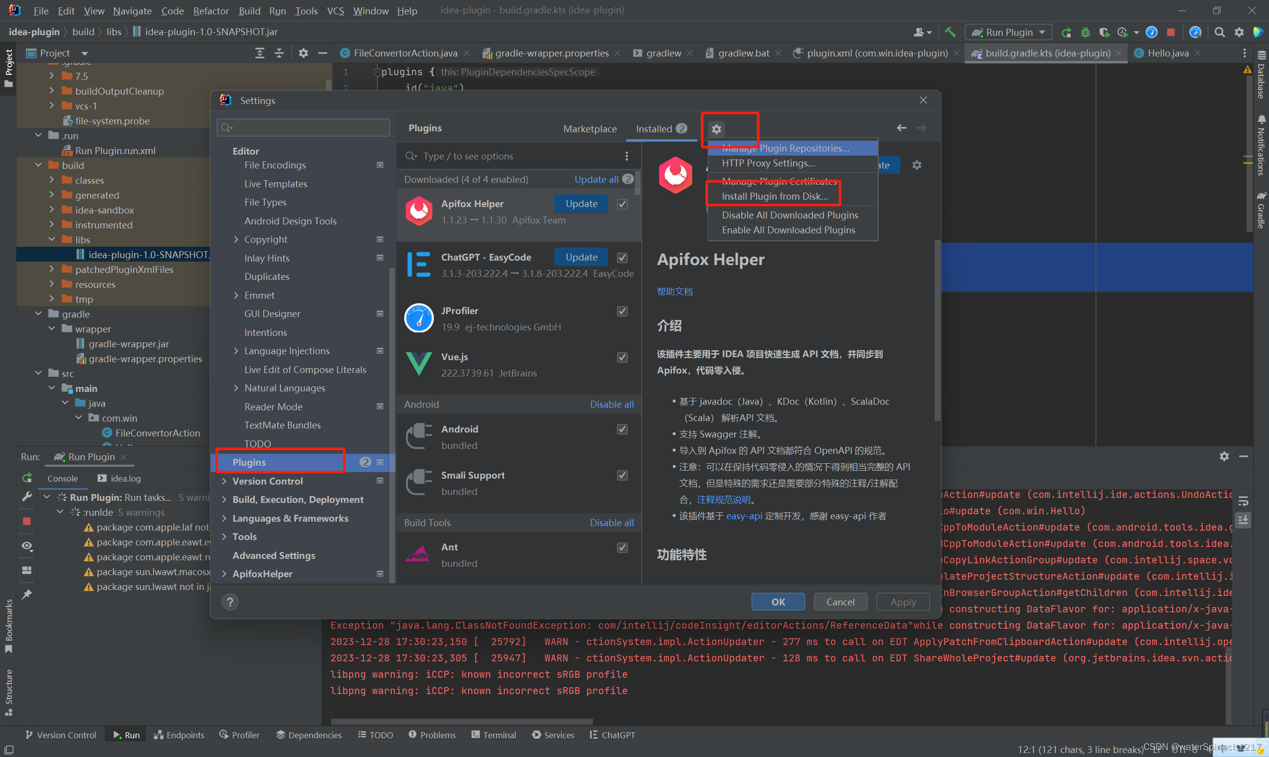Click the rerun icon in Run panel

click(x=27, y=478)
